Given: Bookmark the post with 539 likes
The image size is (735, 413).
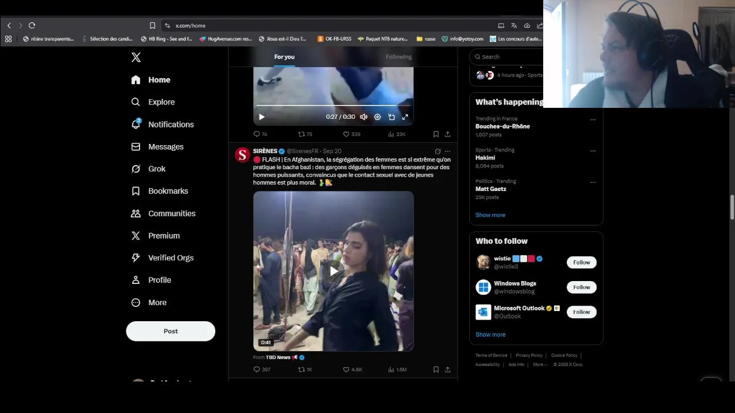Looking at the screenshot, I should point(436,134).
